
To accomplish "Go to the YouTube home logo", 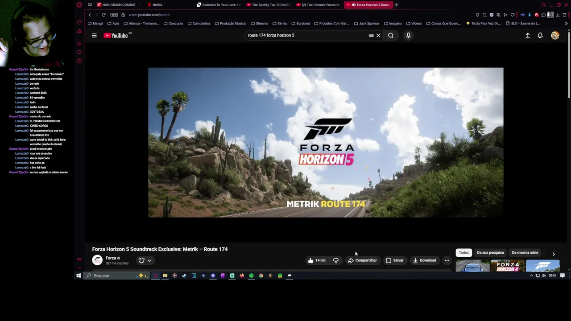I will pos(116,35).
